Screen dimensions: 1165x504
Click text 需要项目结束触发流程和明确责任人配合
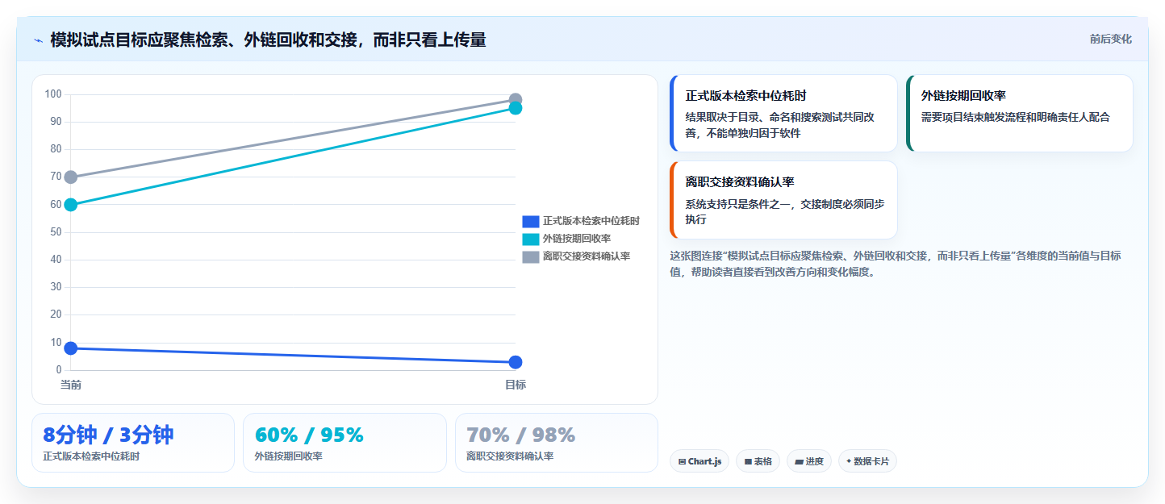pos(1016,117)
